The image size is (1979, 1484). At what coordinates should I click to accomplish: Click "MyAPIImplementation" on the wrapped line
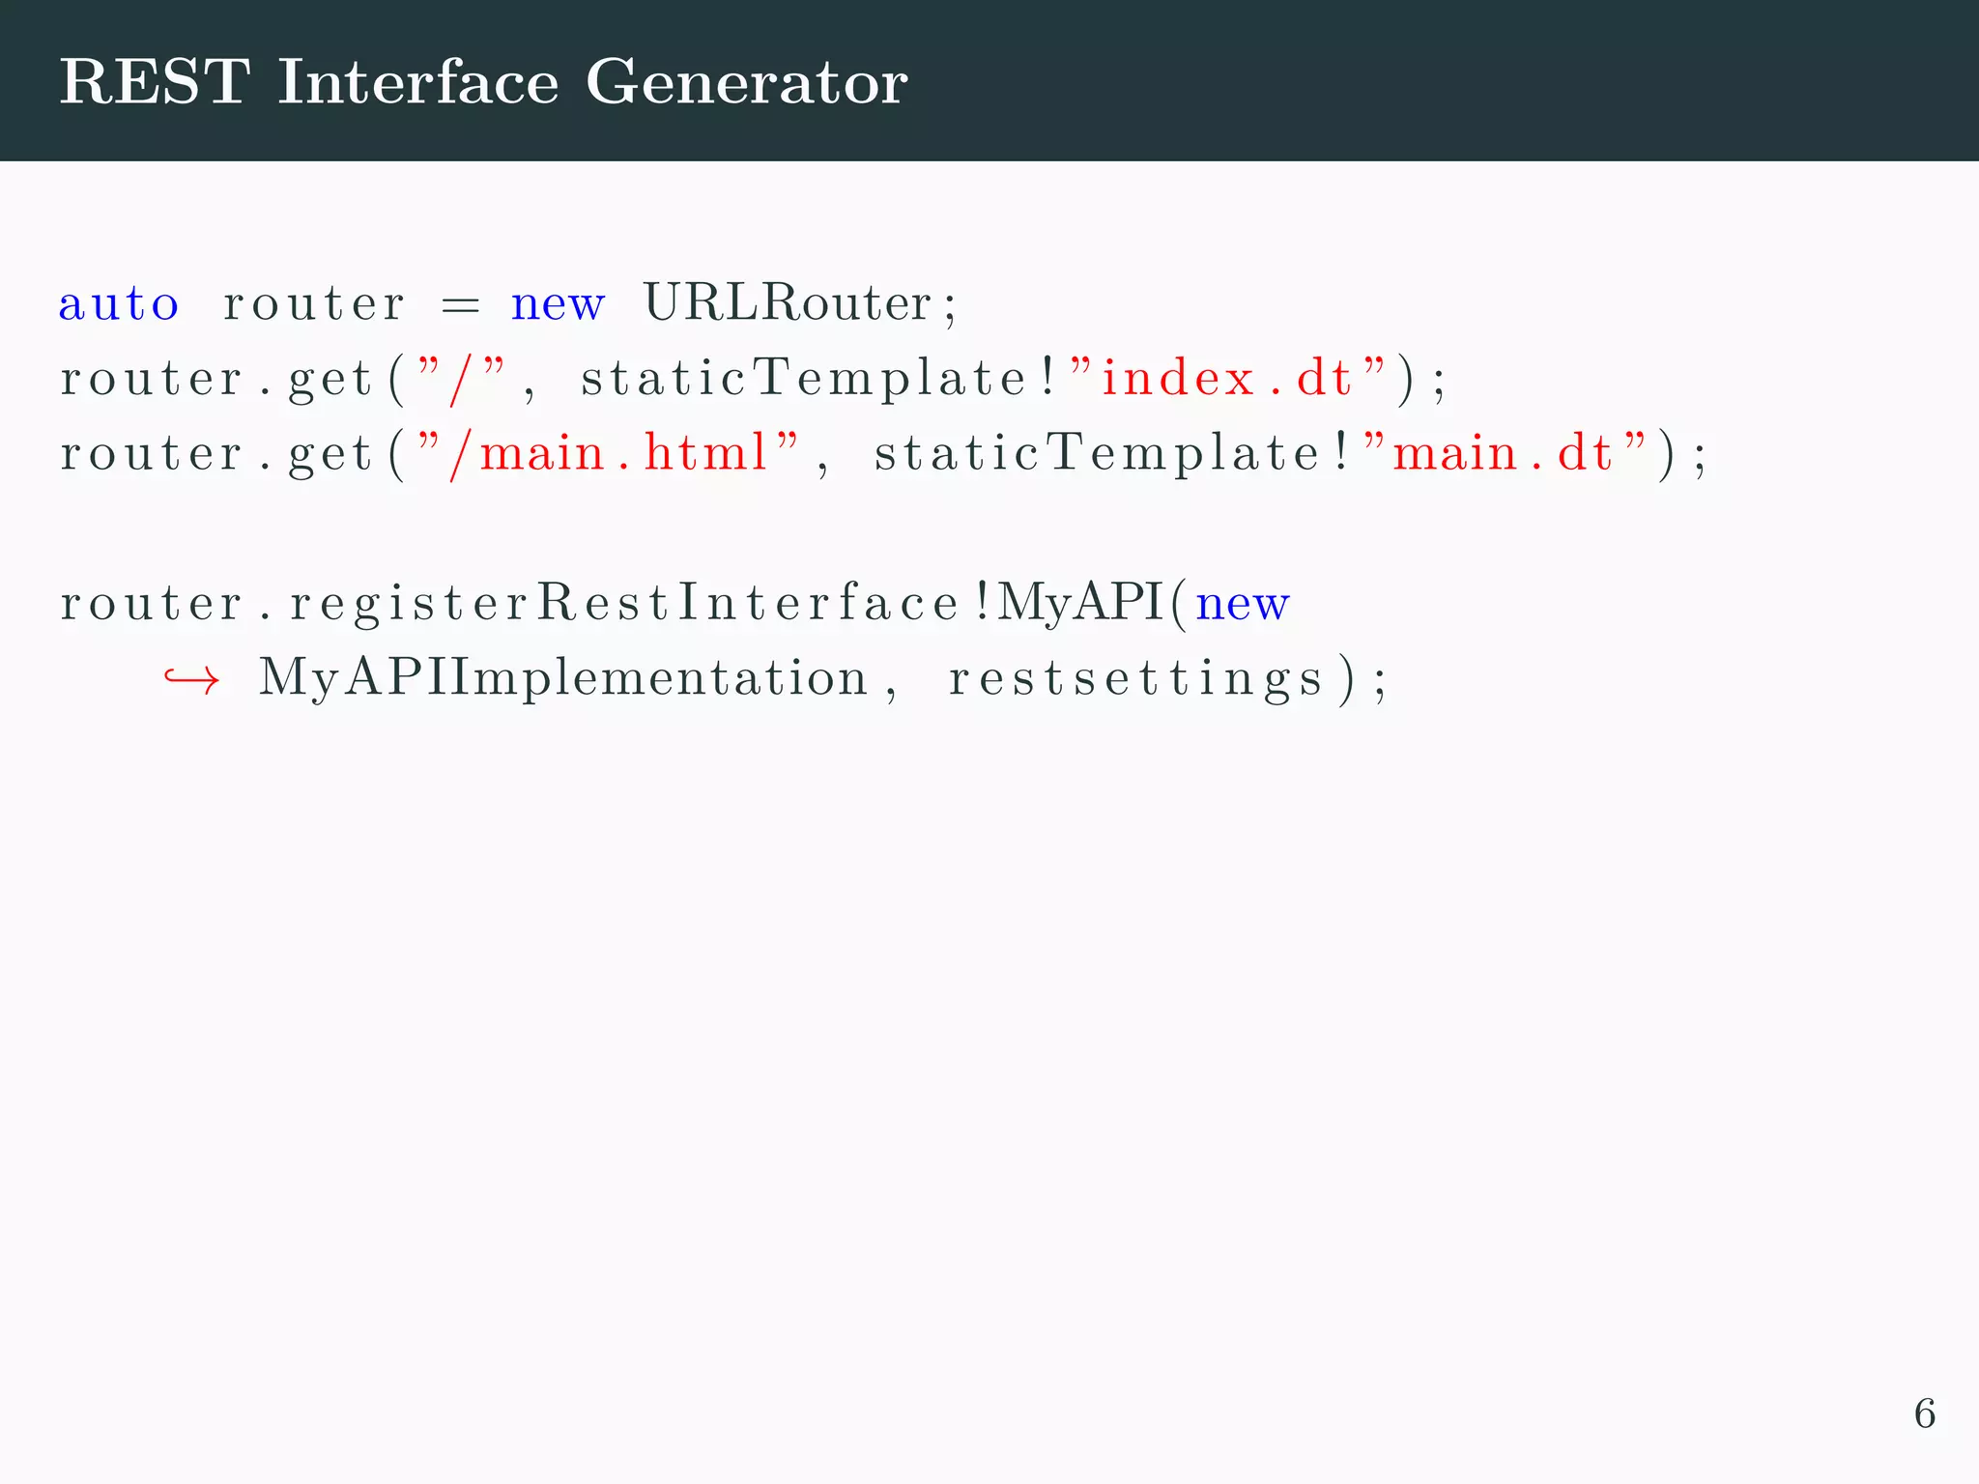tap(563, 678)
